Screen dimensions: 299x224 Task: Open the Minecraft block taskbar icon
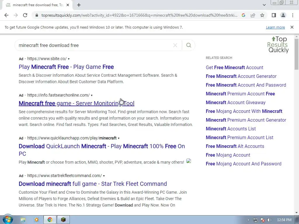[x=63, y=220]
